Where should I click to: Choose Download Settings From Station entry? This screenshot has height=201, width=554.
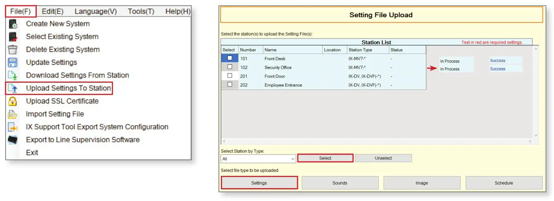click(x=77, y=76)
